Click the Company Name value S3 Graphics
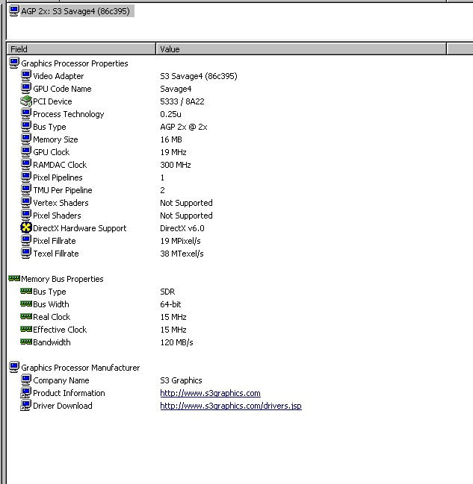This screenshot has height=484, width=473. coord(181,380)
